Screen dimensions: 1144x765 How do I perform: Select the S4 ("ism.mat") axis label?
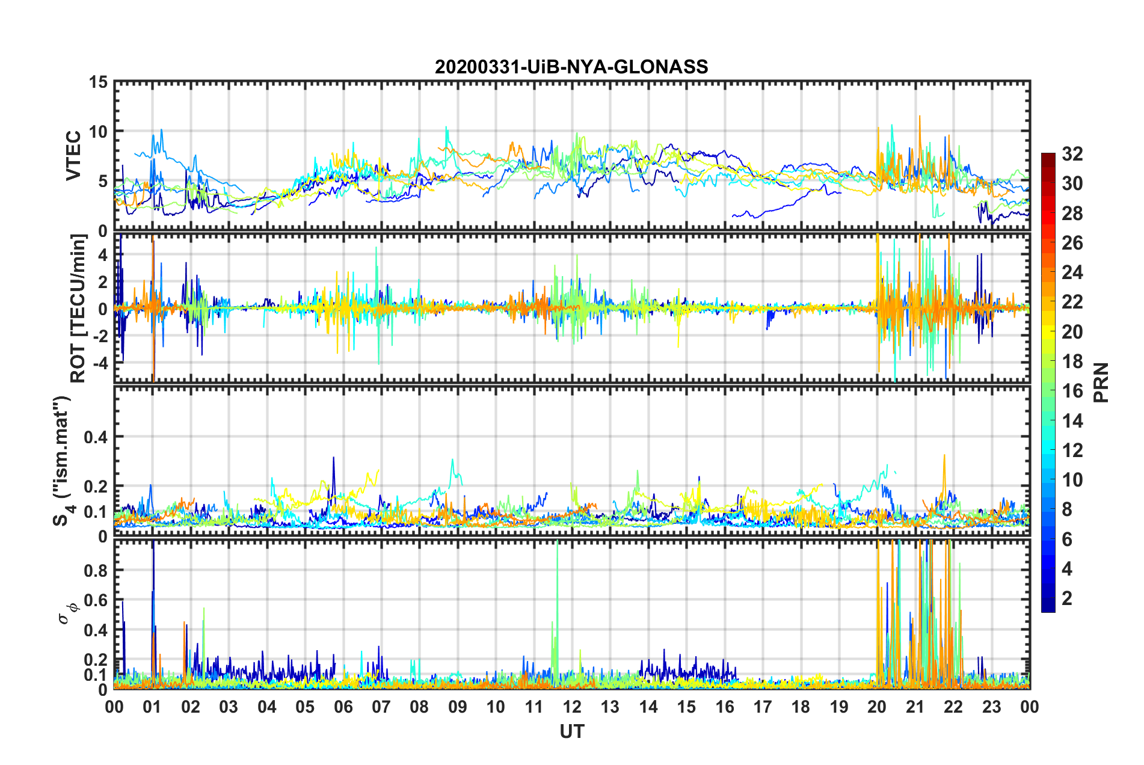click(x=63, y=460)
